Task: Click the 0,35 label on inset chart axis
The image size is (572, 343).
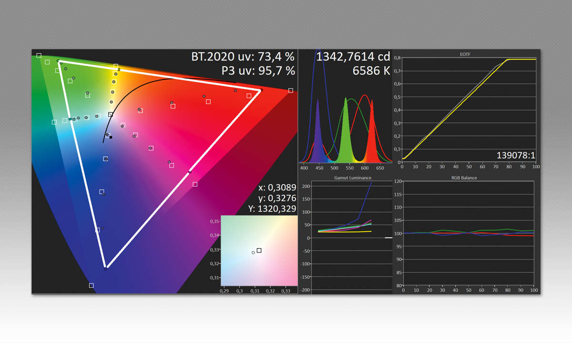Action: [x=214, y=221]
